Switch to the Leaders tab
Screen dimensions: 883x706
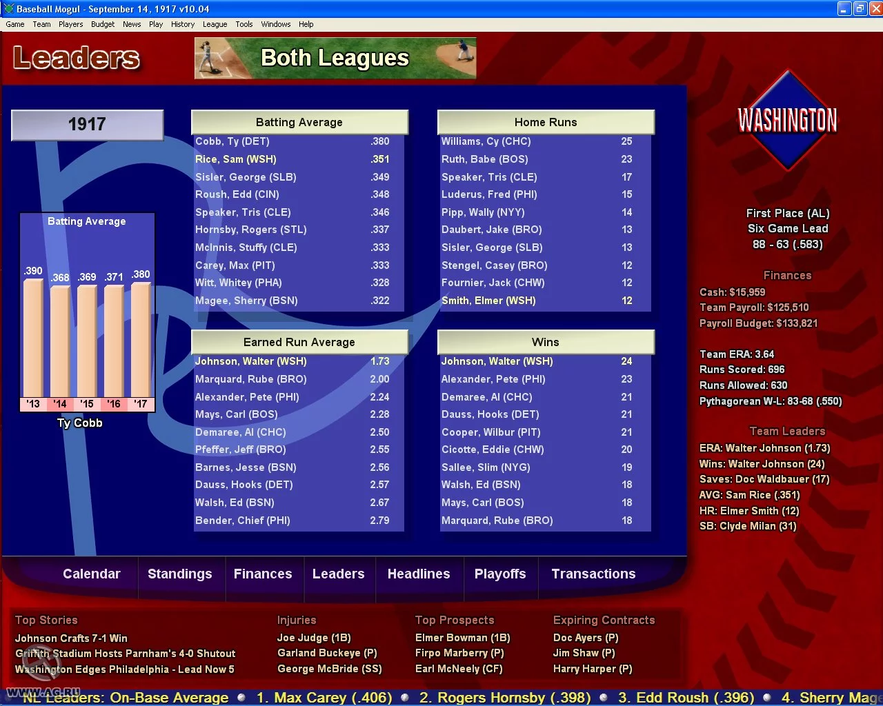click(338, 574)
